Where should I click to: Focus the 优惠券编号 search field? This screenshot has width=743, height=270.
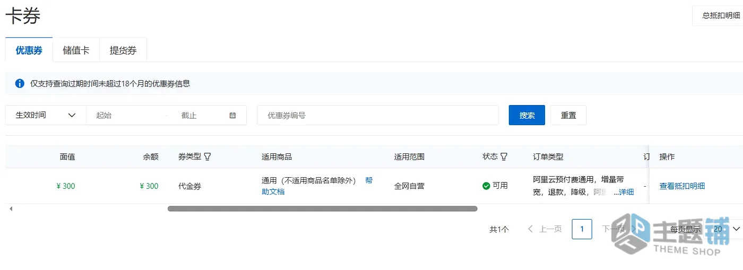tap(378, 115)
